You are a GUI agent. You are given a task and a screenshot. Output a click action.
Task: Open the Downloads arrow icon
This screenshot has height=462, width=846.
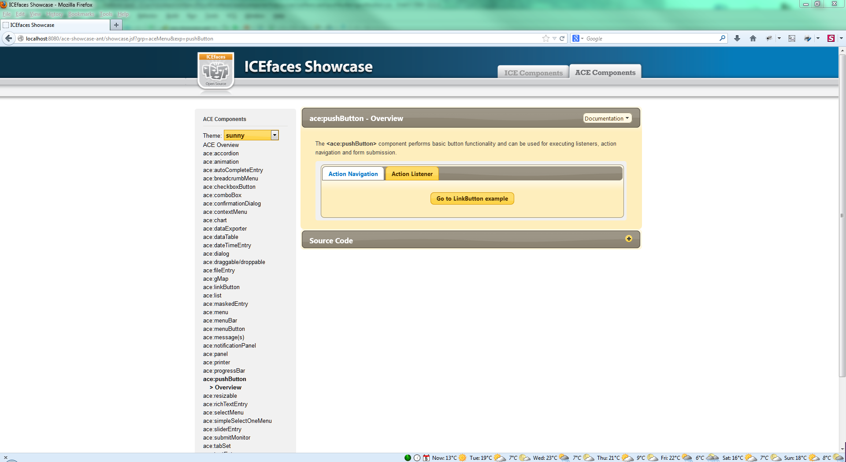(737, 38)
